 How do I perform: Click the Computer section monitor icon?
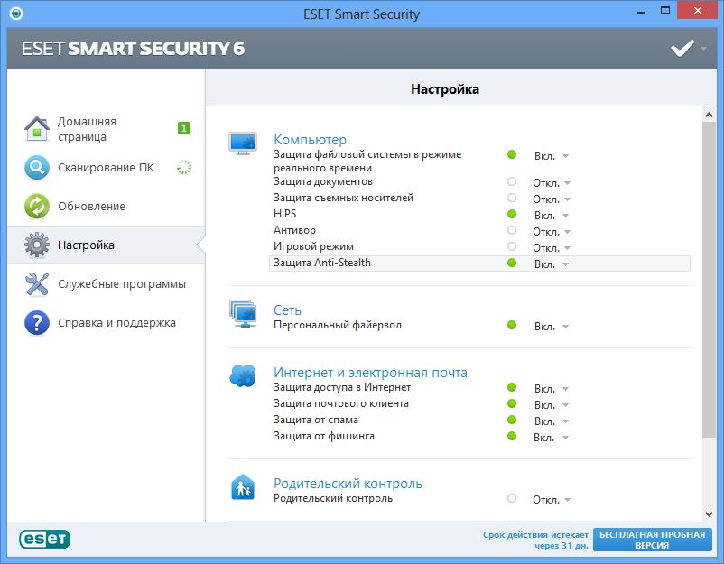(x=243, y=143)
